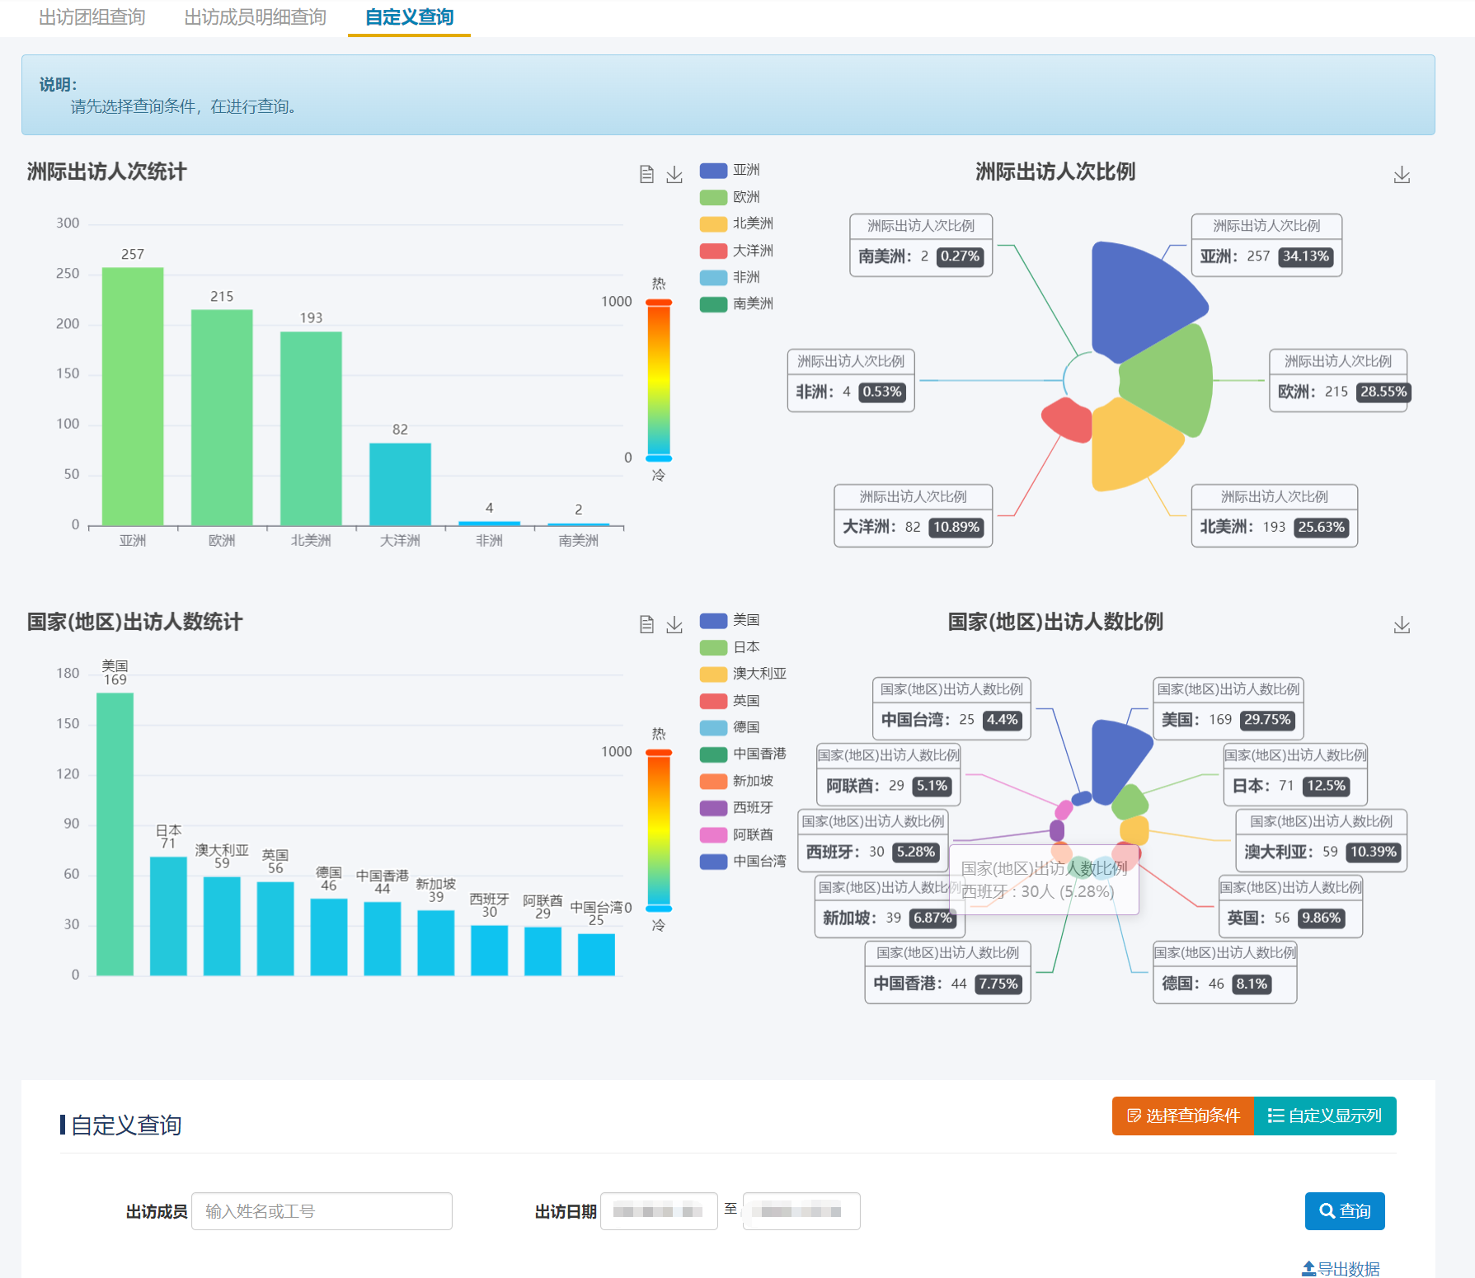This screenshot has width=1475, height=1278.
Task: Switch to 出访团组查询 tab
Action: (x=92, y=17)
